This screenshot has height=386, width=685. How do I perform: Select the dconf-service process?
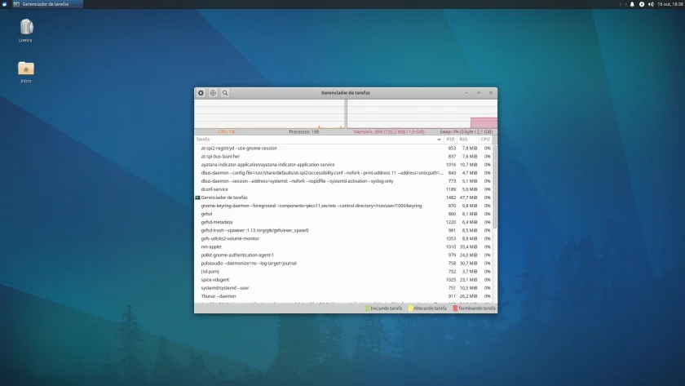tap(343, 189)
